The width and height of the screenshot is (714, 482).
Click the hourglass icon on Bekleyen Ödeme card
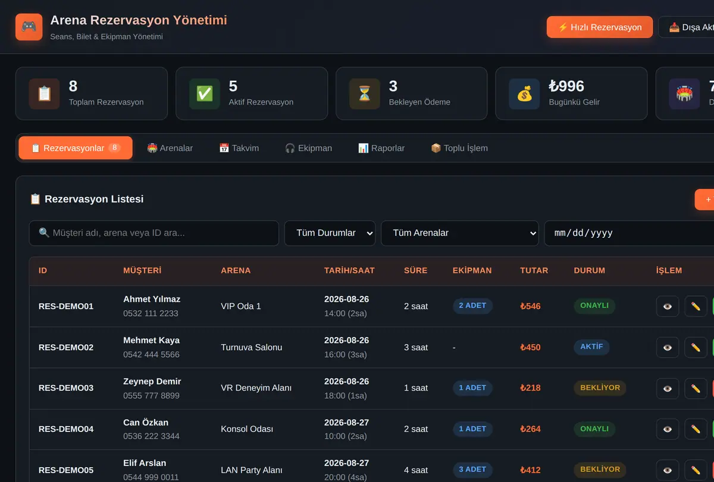[x=365, y=93]
